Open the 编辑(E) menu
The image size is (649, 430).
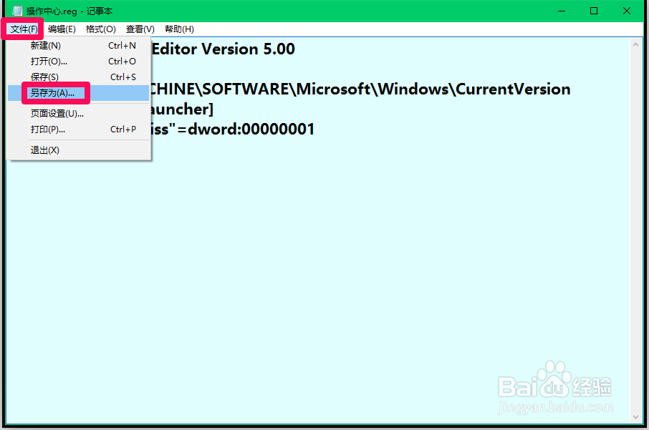[x=62, y=29]
